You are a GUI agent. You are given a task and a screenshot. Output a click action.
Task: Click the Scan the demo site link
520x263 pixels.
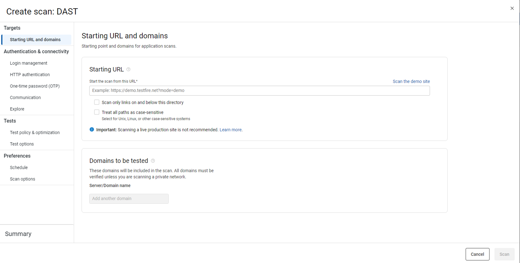pyautogui.click(x=411, y=81)
